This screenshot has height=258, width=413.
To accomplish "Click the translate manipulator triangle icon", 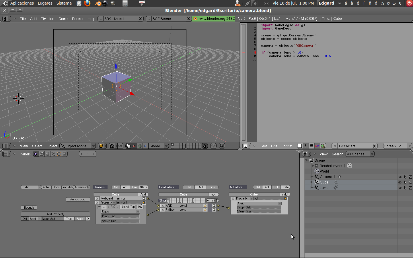I will [134, 146].
